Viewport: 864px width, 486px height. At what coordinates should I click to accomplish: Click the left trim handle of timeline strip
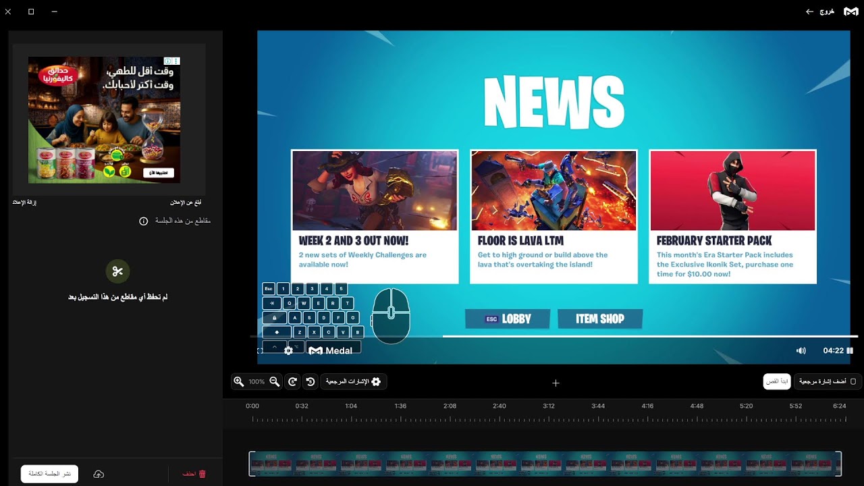pyautogui.click(x=251, y=464)
